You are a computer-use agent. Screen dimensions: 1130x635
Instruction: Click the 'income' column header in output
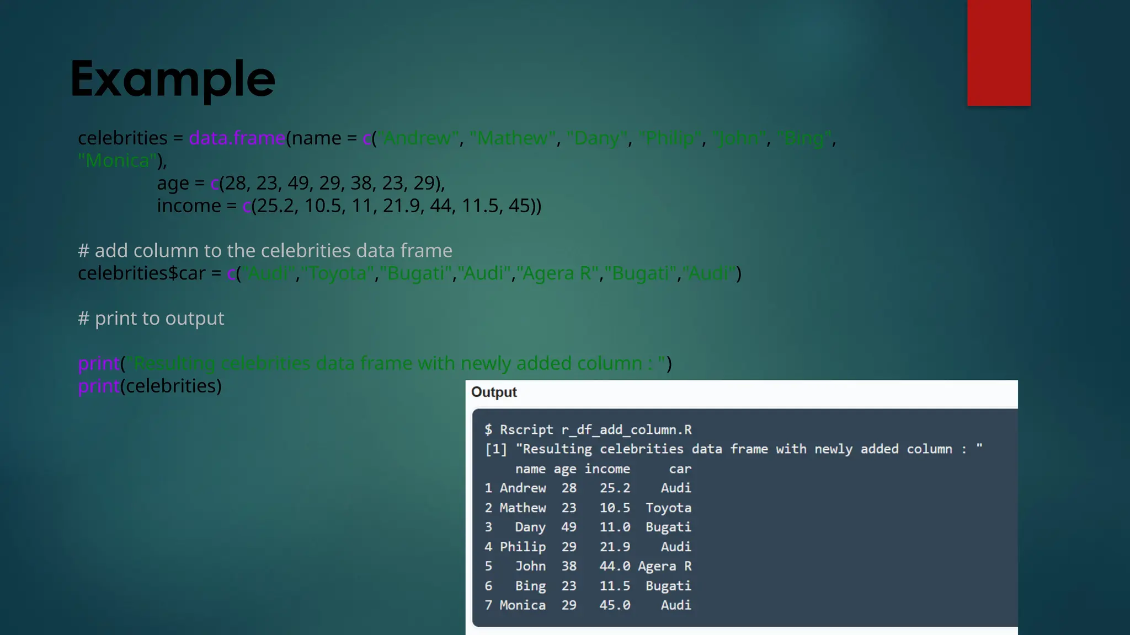point(607,469)
